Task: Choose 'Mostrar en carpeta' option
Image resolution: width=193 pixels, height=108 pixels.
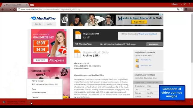Action: [x=39, y=93]
